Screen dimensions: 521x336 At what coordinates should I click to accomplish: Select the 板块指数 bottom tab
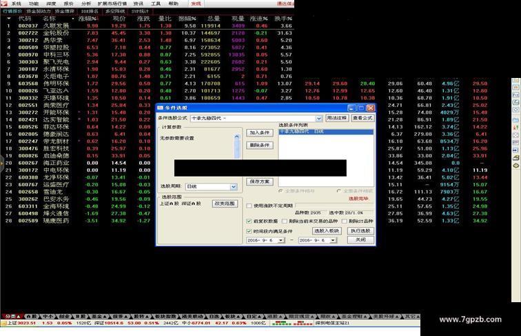point(165,316)
